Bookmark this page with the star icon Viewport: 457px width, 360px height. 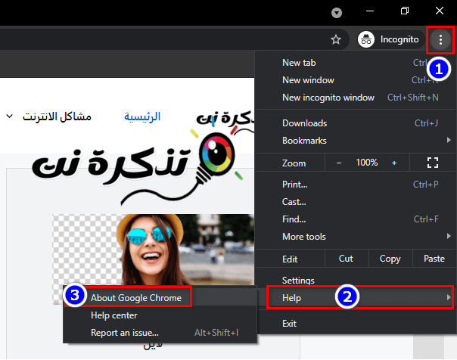tap(336, 39)
